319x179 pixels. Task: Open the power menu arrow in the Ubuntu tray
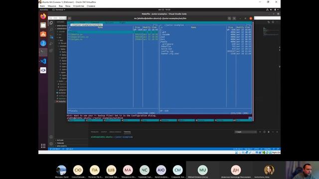tap(278, 9)
